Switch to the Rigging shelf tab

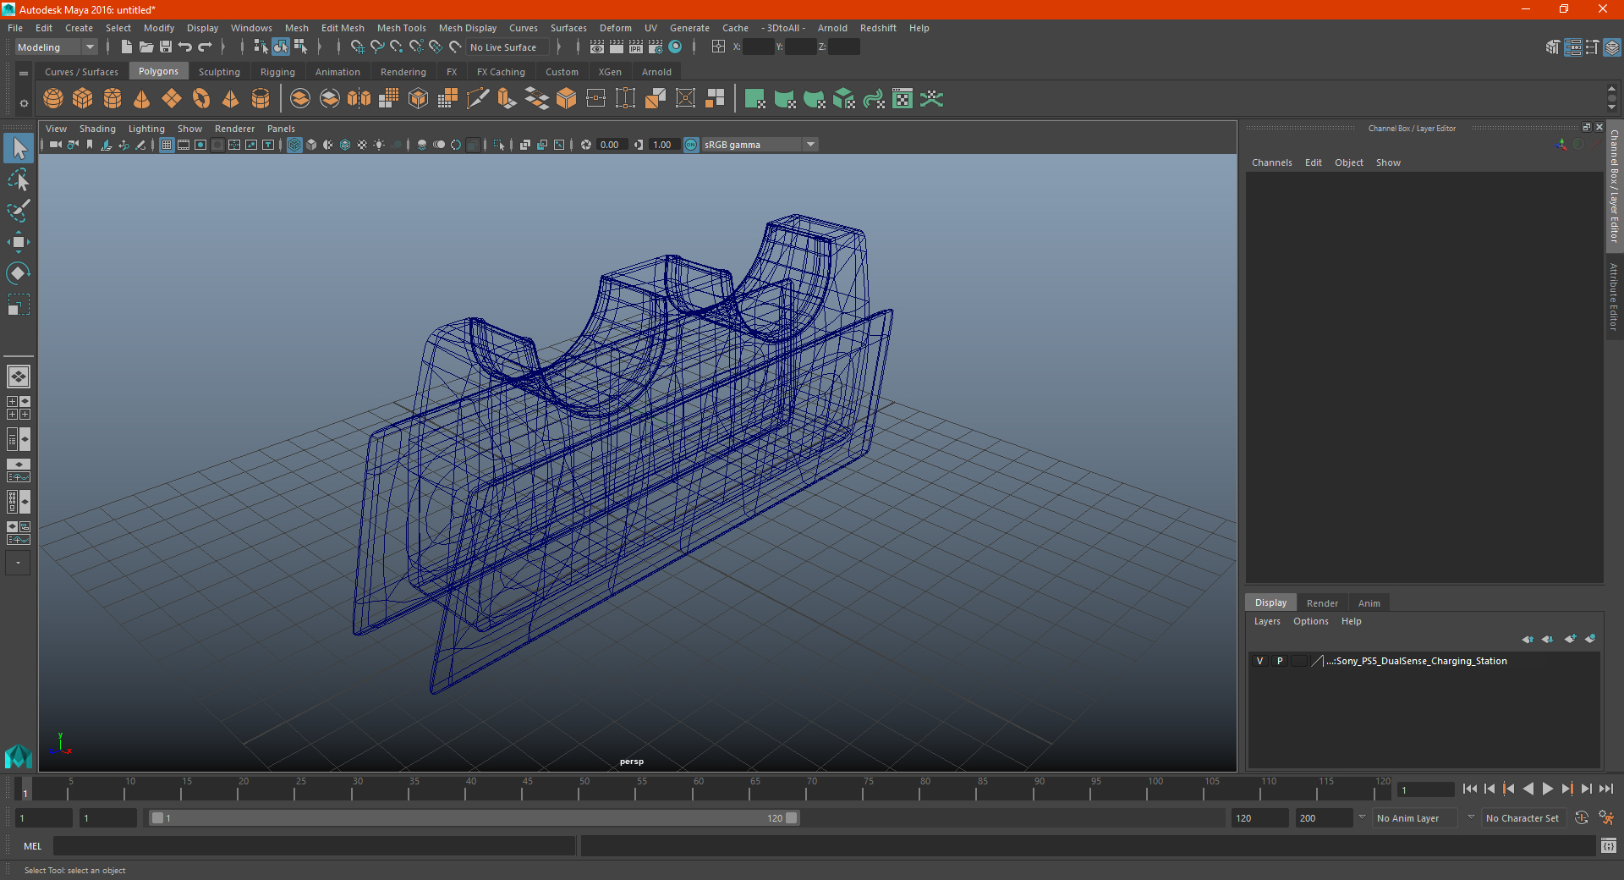pos(277,72)
